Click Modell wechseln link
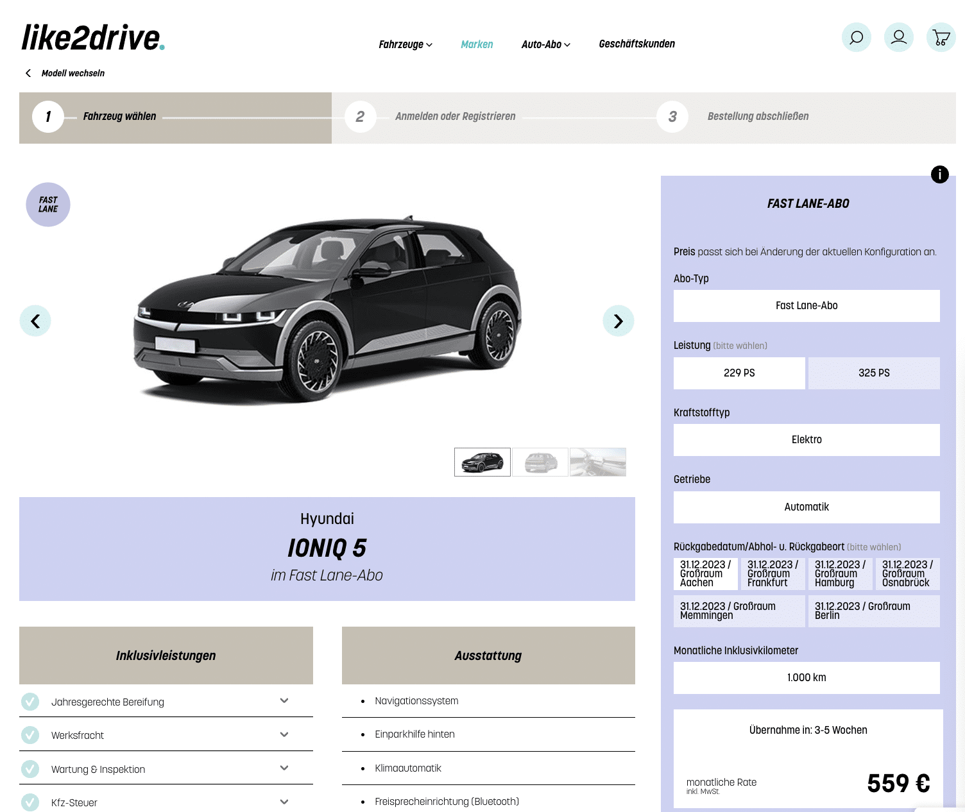 click(73, 73)
